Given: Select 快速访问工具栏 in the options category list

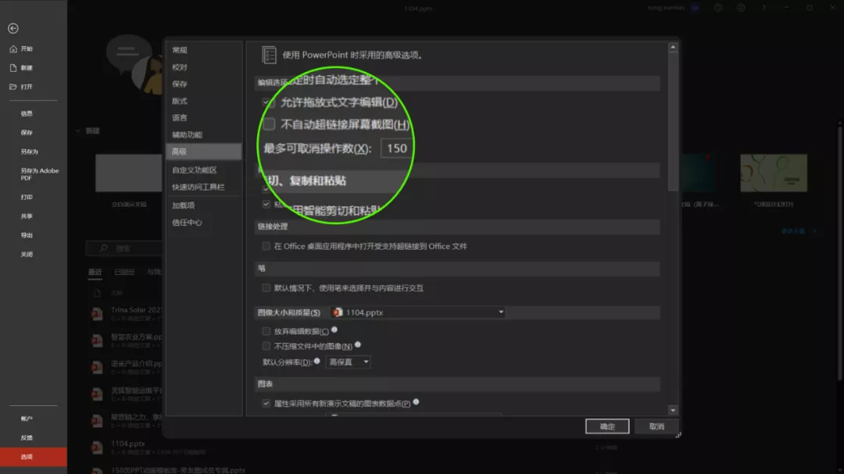Looking at the screenshot, I should 203,187.
